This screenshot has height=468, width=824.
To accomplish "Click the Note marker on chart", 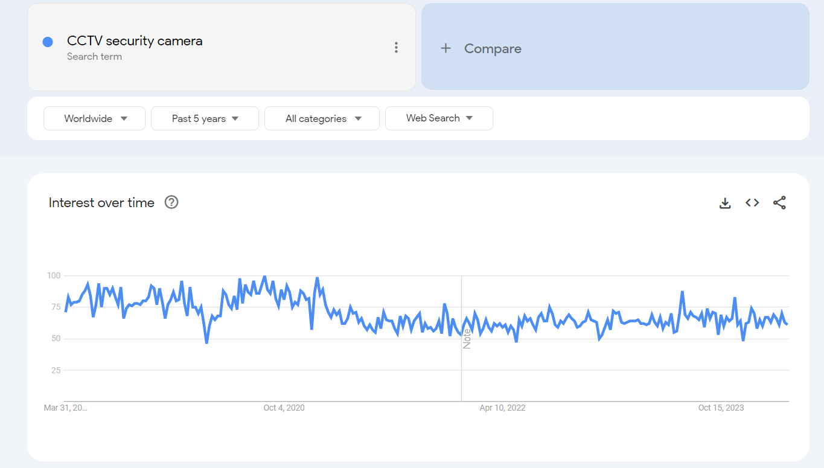I will (x=467, y=339).
